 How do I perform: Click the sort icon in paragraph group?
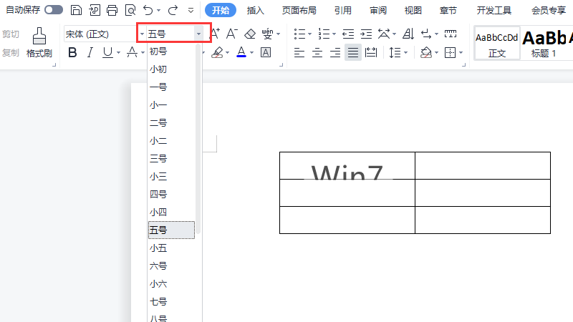pyautogui.click(x=408, y=34)
